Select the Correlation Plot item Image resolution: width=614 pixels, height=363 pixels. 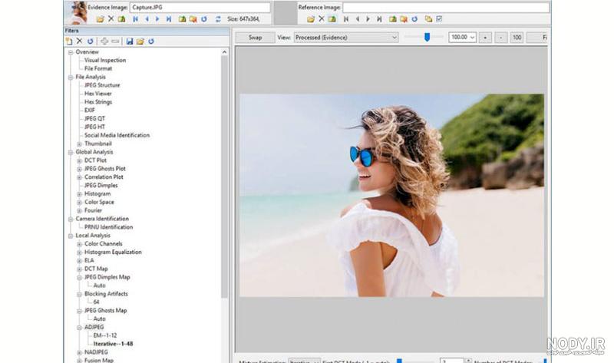104,177
